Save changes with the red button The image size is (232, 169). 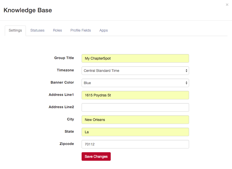pyautogui.click(x=96, y=156)
